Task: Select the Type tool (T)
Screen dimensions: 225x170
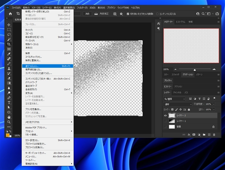Action: [x=9, y=103]
